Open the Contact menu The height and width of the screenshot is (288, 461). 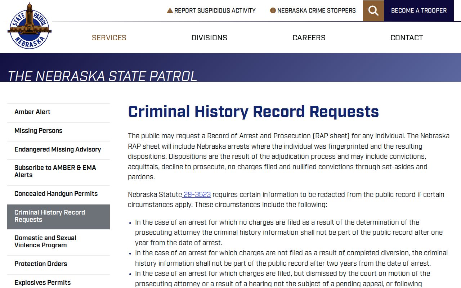(x=407, y=38)
